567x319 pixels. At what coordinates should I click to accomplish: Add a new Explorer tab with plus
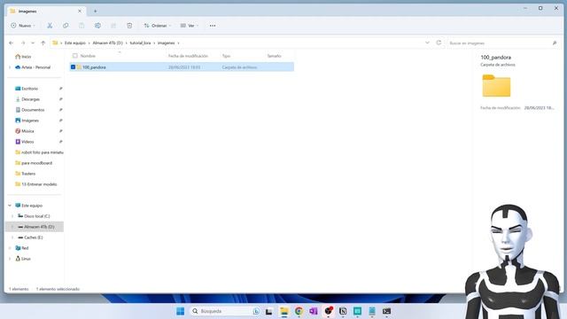95,12
